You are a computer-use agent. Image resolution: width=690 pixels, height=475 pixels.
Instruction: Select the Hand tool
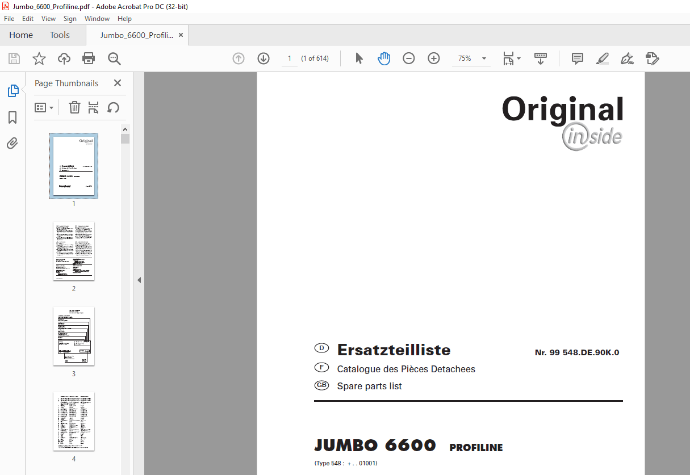[384, 58]
